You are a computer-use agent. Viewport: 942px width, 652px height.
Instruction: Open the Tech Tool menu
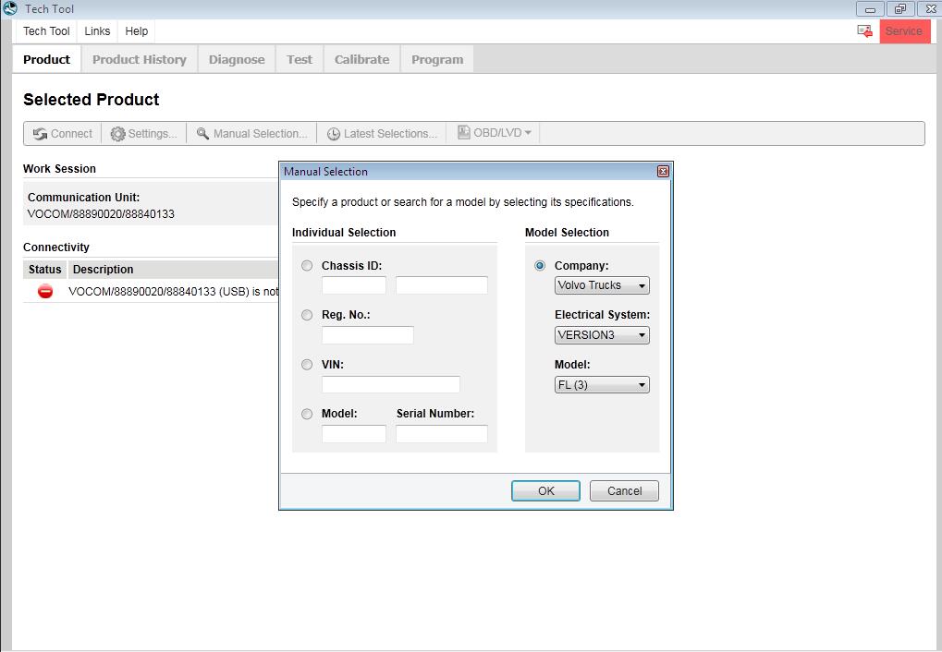[x=46, y=31]
